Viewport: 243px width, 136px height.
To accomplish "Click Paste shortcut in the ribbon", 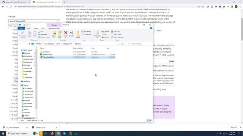I will point(44,37).
